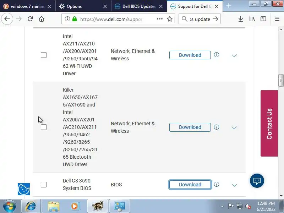Open the Firefox home page

point(42,19)
